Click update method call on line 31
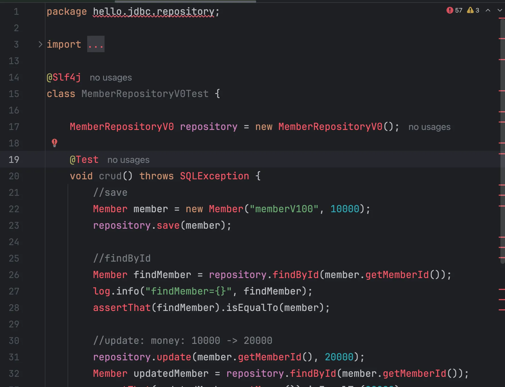The width and height of the screenshot is (505, 387). click(174, 357)
